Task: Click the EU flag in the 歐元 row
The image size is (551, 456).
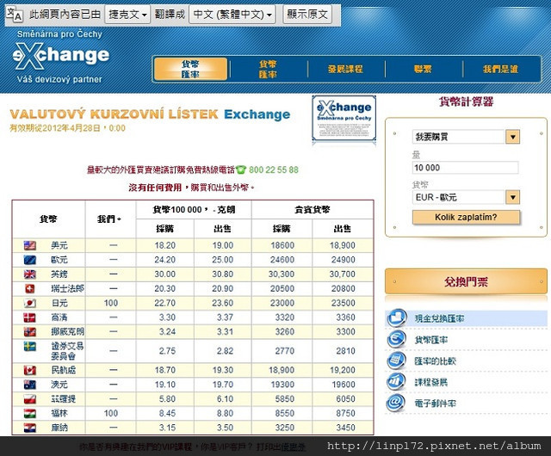Action: (x=30, y=260)
